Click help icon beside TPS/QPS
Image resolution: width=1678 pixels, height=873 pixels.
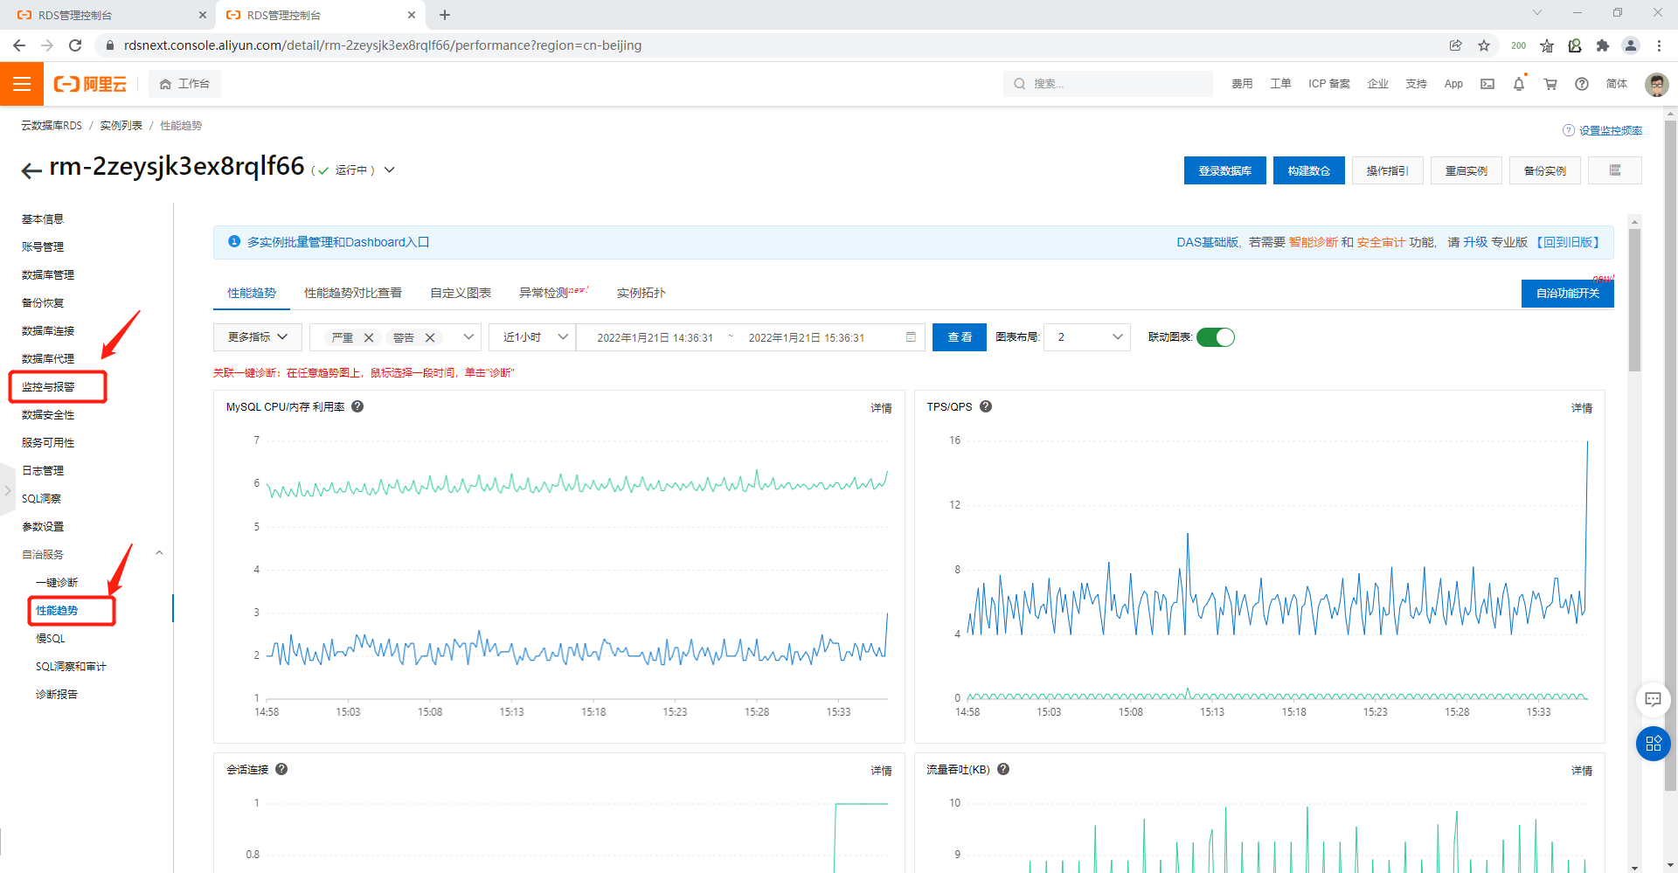[986, 406]
